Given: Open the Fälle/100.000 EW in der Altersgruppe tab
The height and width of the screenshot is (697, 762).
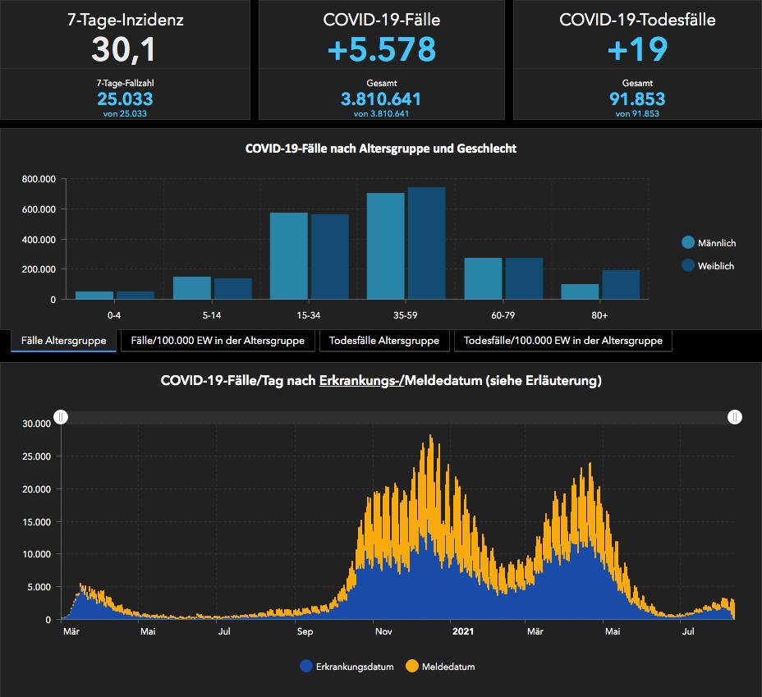Looking at the screenshot, I should pyautogui.click(x=218, y=341).
